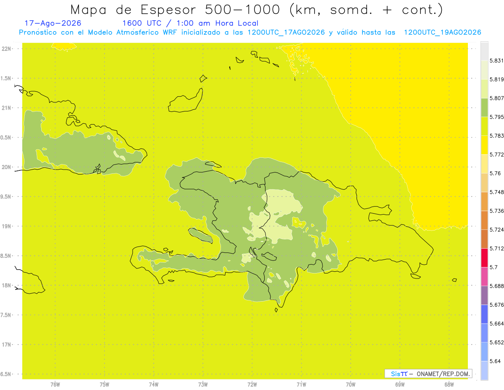Select the date text '17-Ago-2026'

pyautogui.click(x=53, y=24)
